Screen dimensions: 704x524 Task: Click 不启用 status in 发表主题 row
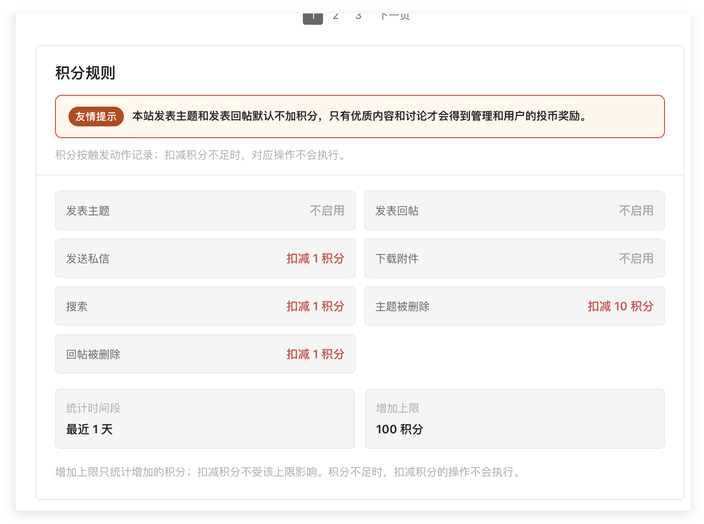coord(327,210)
